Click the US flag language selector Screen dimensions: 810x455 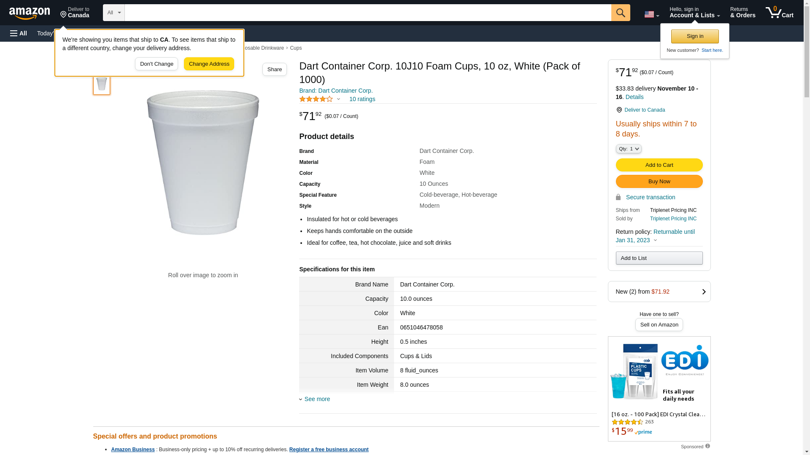click(651, 14)
